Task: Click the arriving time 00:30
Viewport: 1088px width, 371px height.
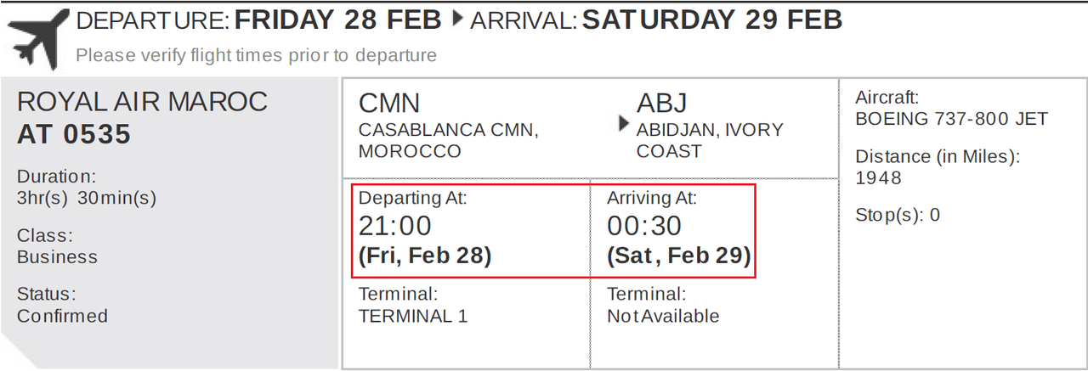Action: tap(644, 226)
